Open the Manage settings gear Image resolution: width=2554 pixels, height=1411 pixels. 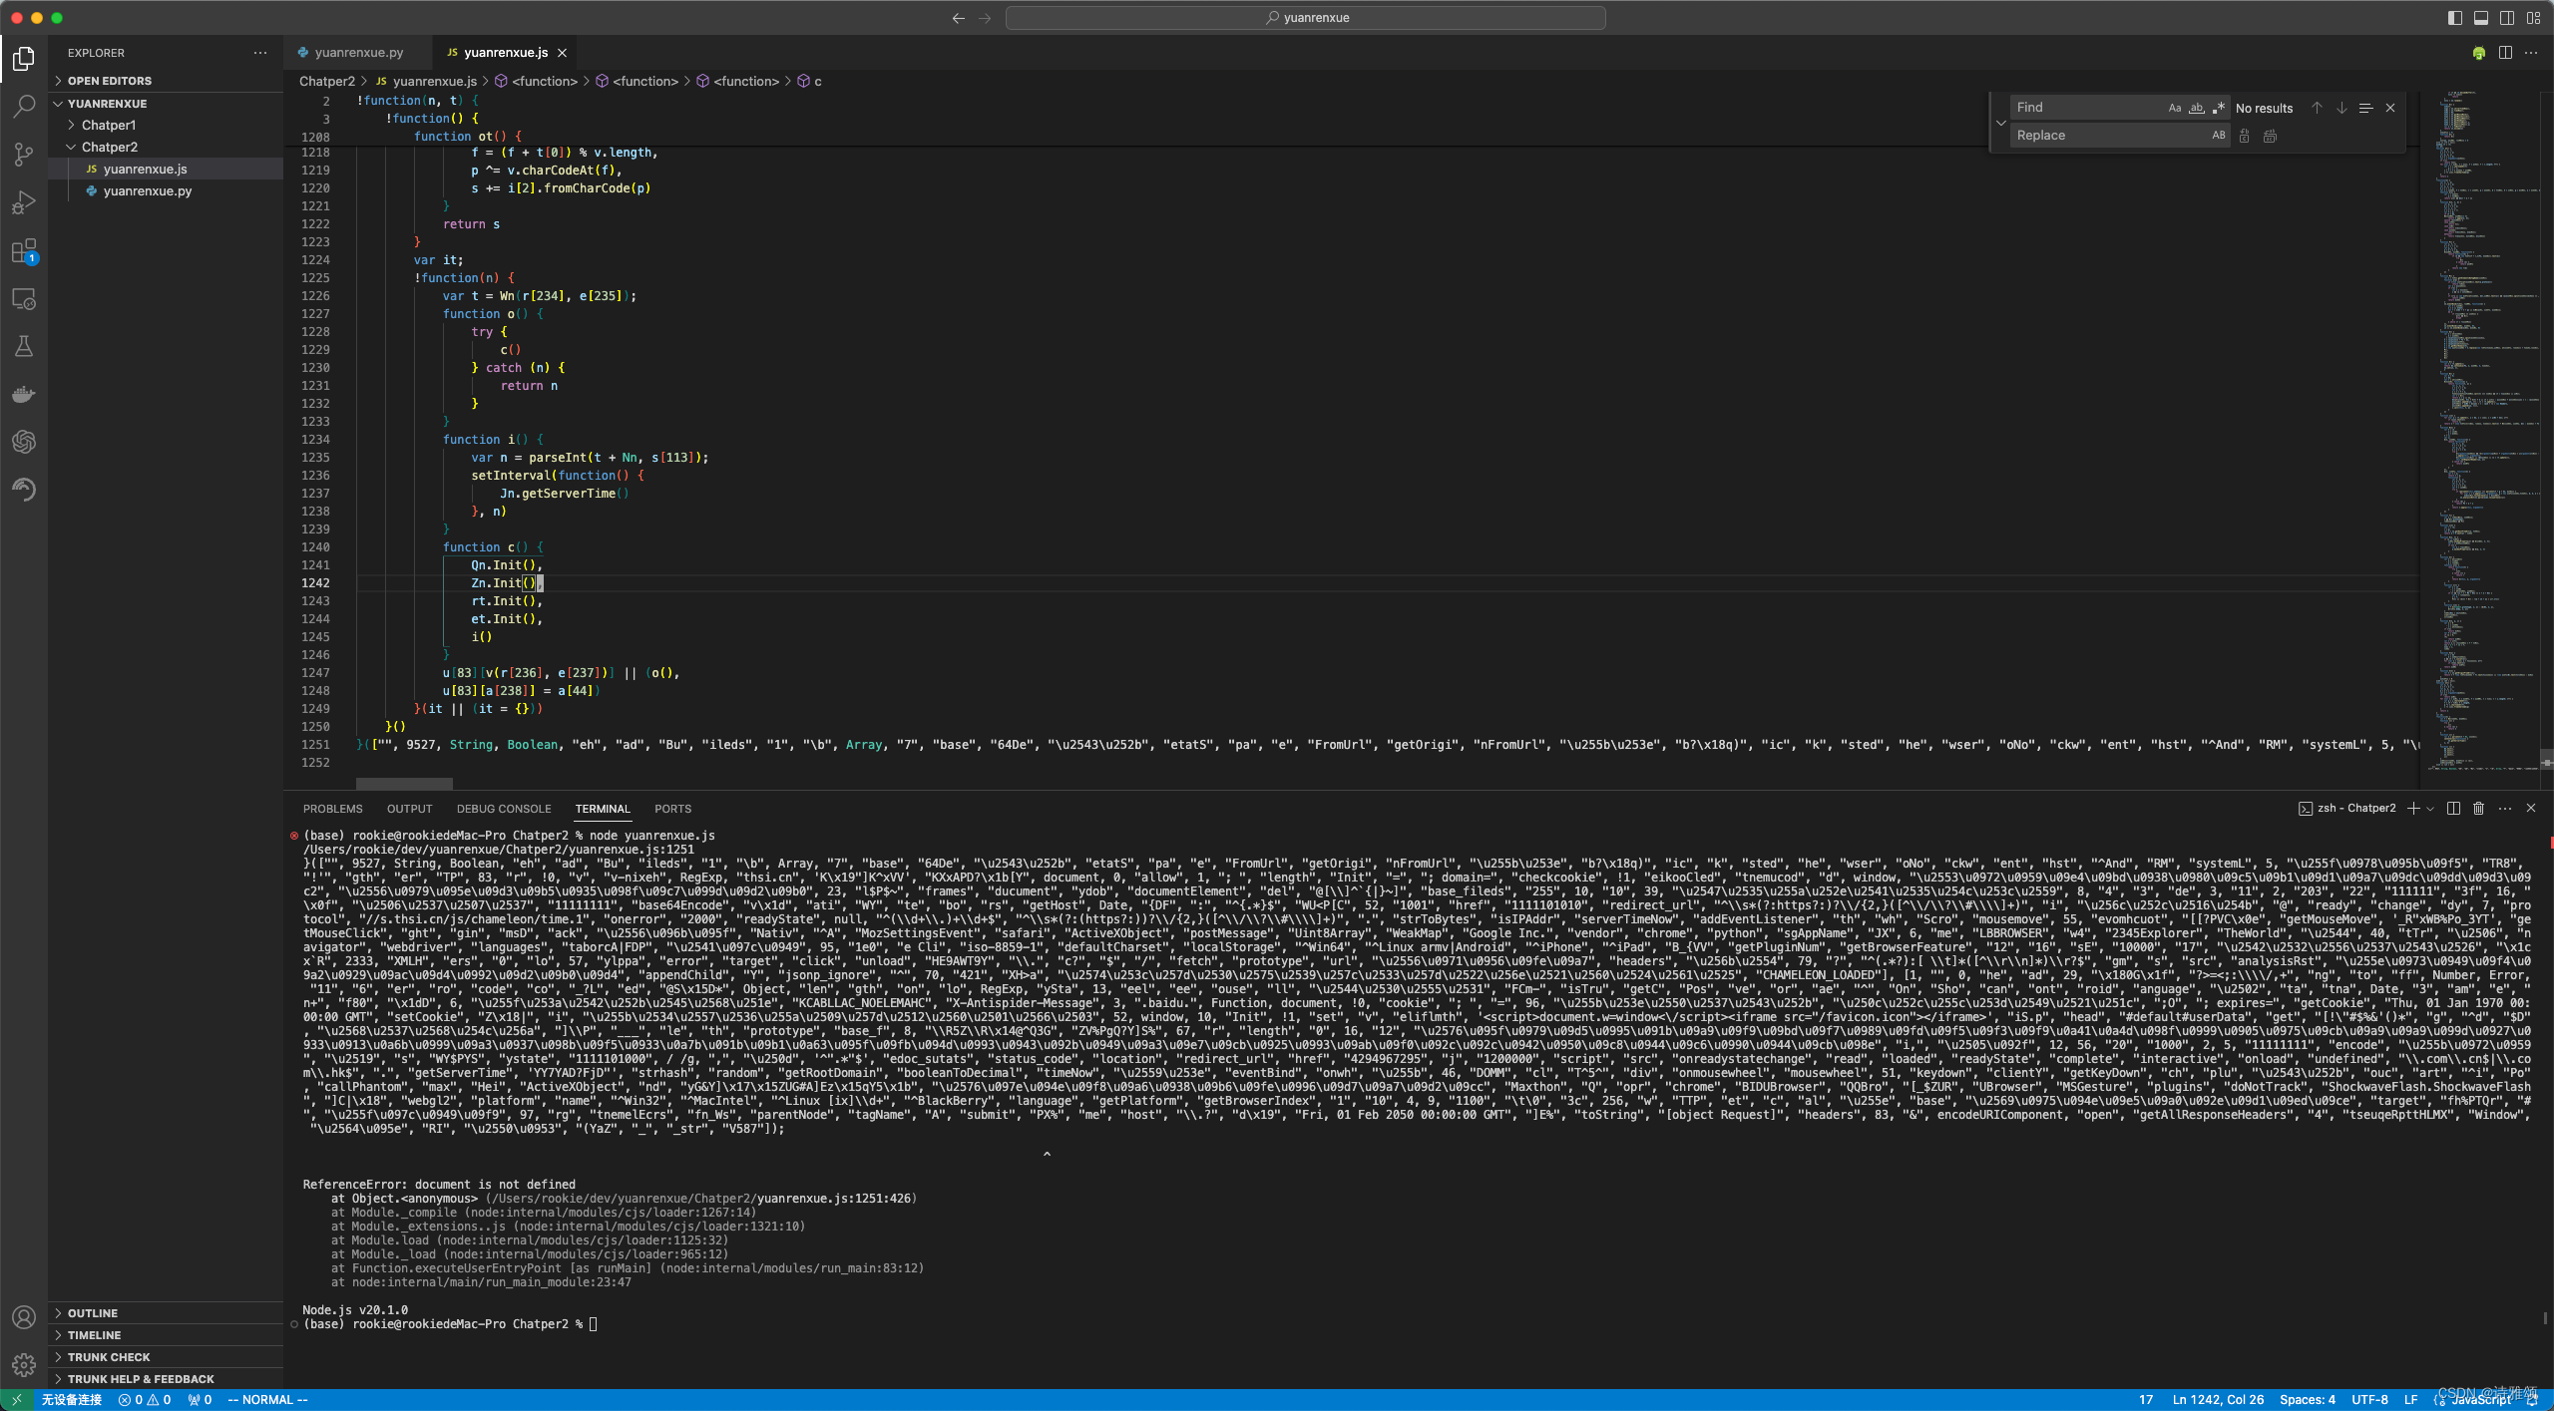pyautogui.click(x=24, y=1365)
